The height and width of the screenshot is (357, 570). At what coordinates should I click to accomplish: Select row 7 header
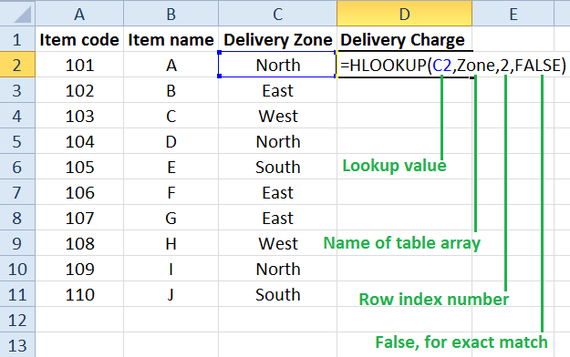(x=17, y=192)
